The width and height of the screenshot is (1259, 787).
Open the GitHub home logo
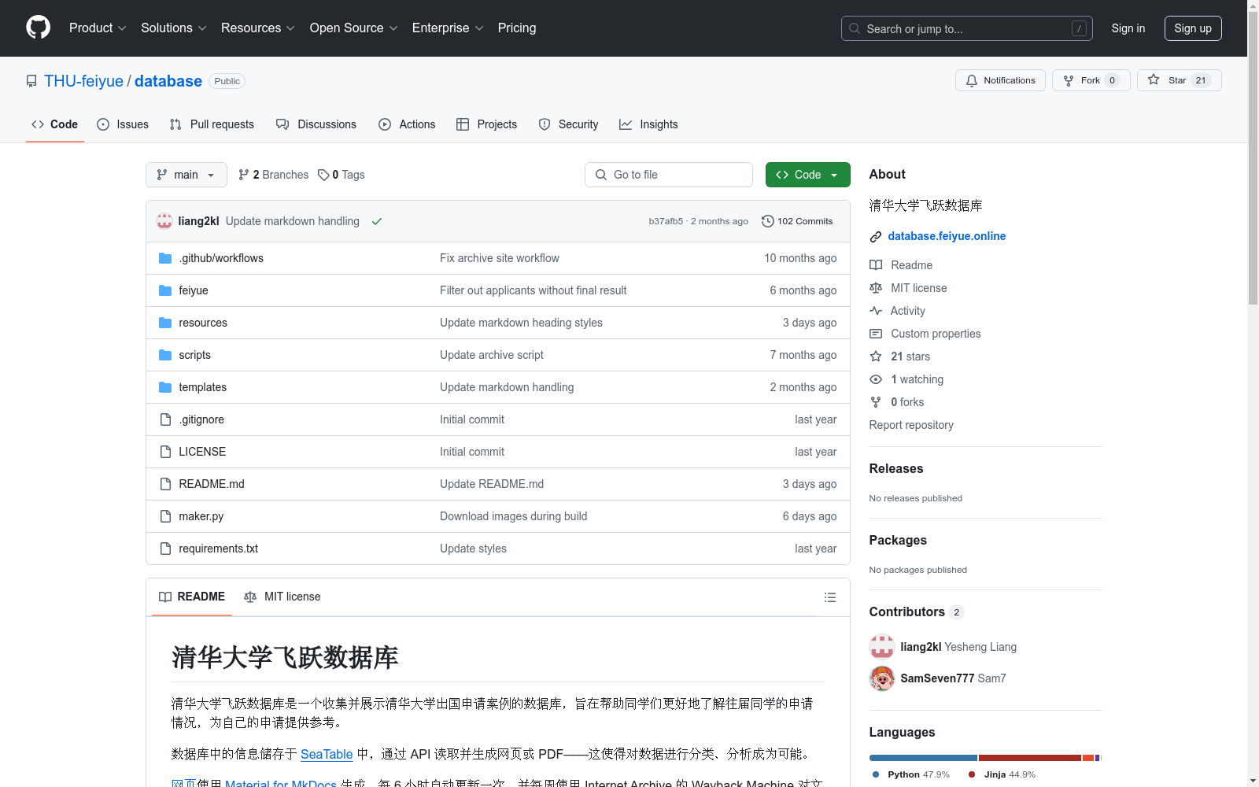click(x=38, y=28)
